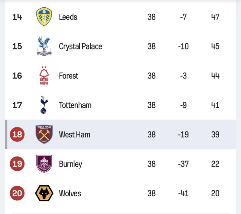Screen dimensions: 241x214
Task: Open the Crystal Palace team link
Action: [81, 46]
